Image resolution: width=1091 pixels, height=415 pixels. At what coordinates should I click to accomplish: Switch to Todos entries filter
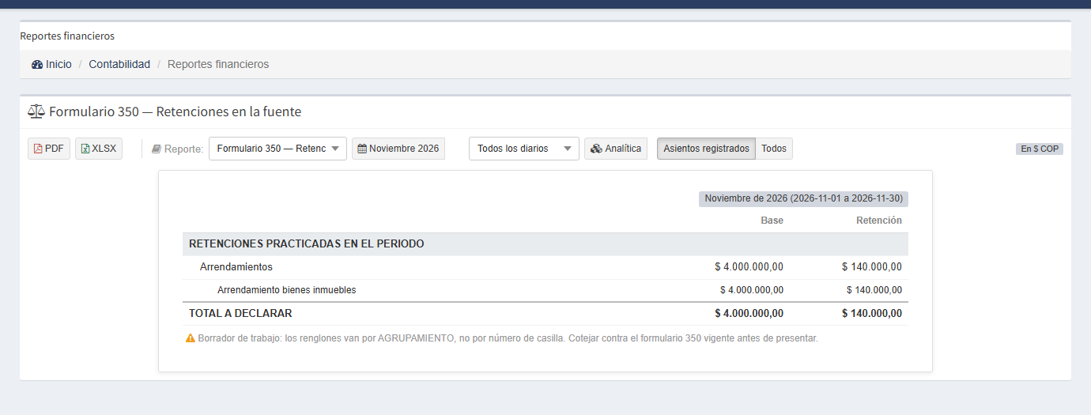(x=774, y=149)
